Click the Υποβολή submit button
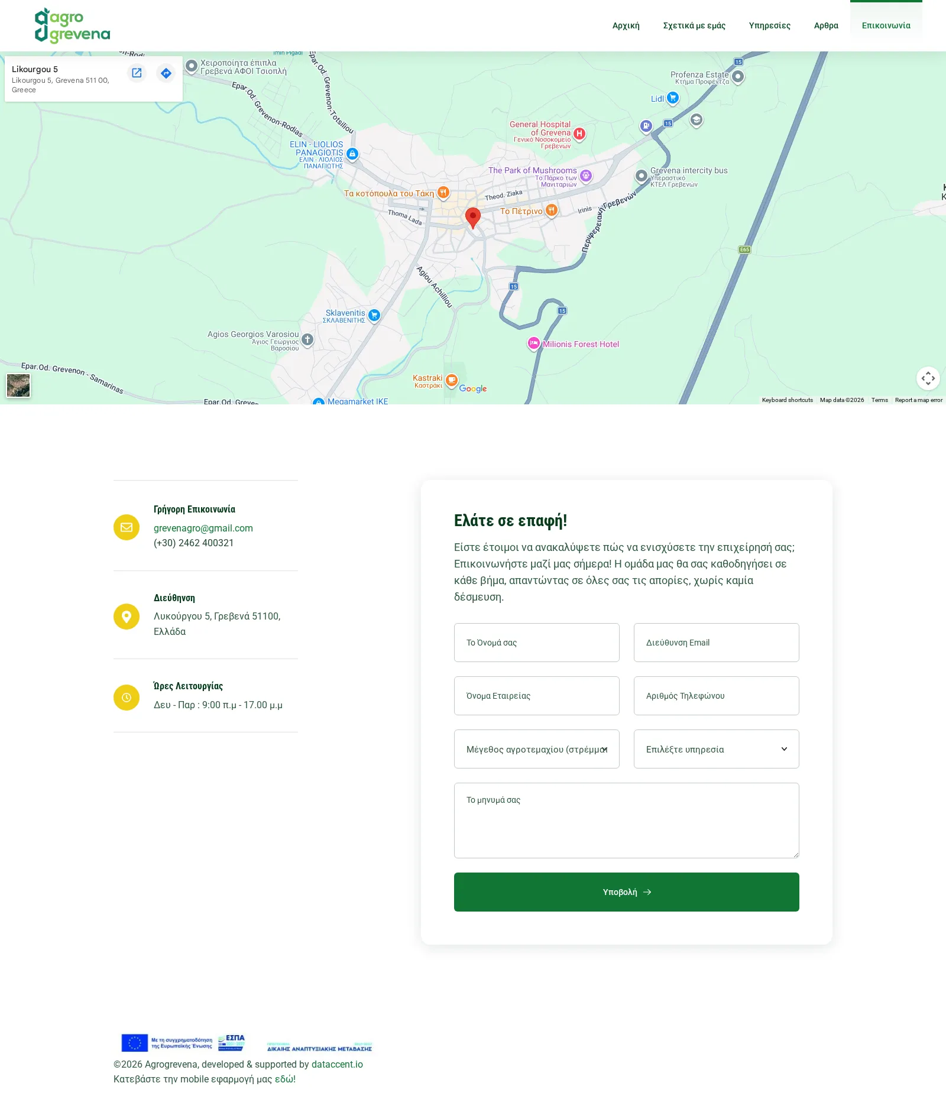 pyautogui.click(x=626, y=892)
